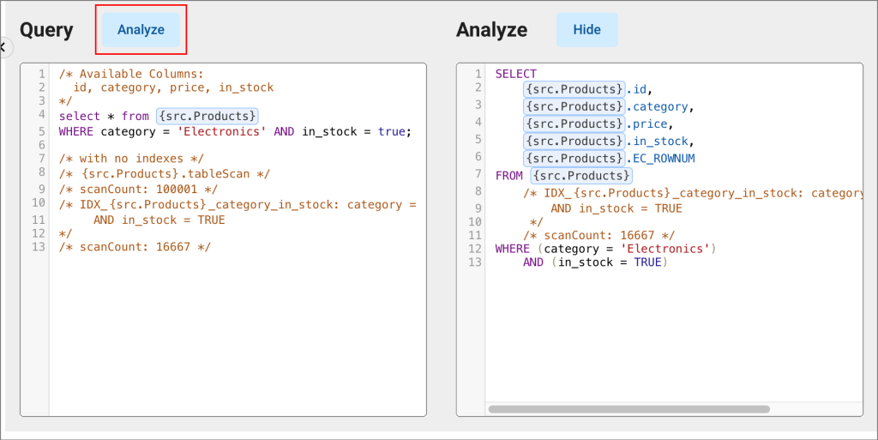878x440 pixels.
Task: Place cursor in 'Electronics' string in Query editor
Action: tap(222, 131)
